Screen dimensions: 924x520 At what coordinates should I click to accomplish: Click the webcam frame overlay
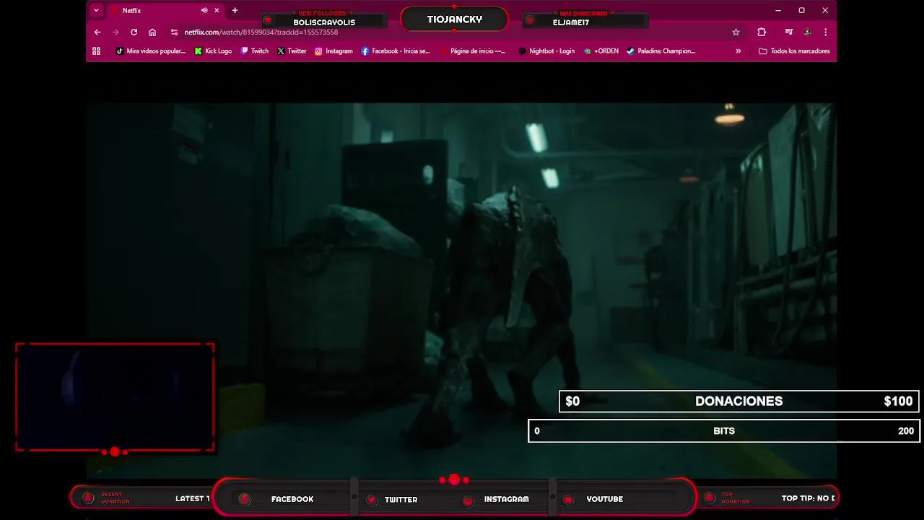(115, 397)
